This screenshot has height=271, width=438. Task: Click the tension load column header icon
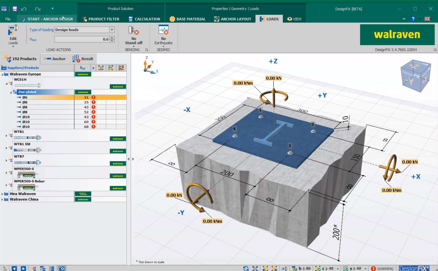pyautogui.click(x=101, y=68)
